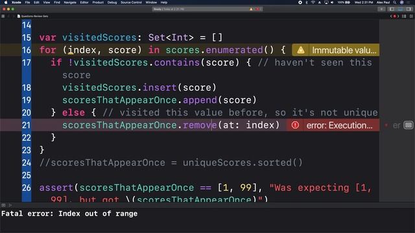Click the library plus button
Image resolution: width=415 pixels, height=233 pixels.
[x=381, y=9]
